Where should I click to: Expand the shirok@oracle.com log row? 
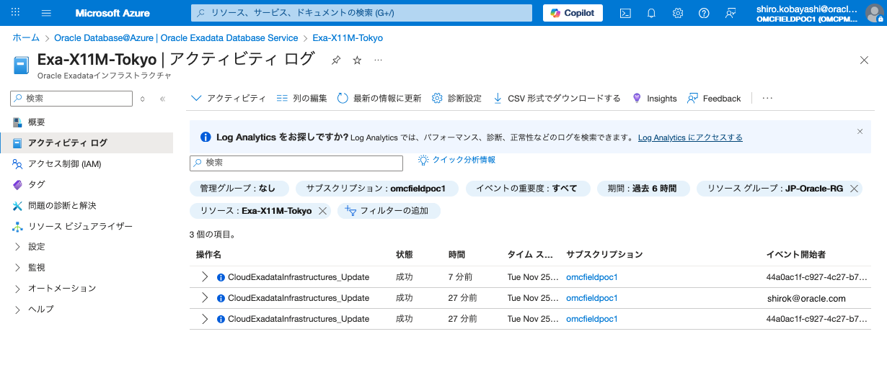[x=205, y=298]
